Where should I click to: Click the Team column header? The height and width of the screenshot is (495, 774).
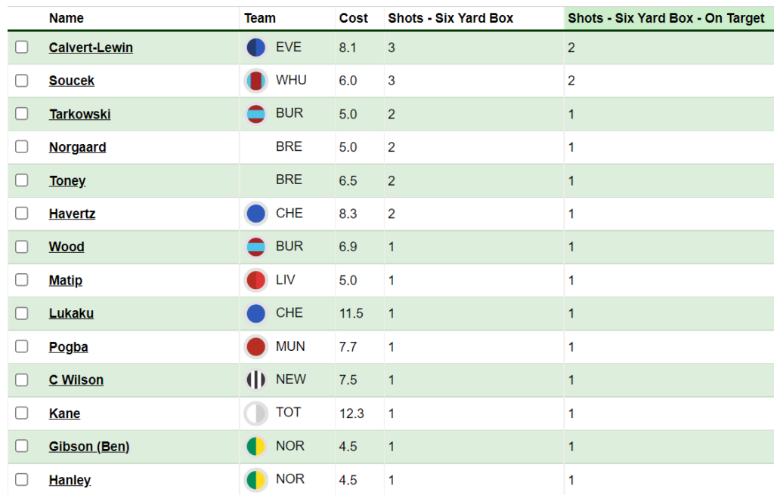pyautogui.click(x=260, y=18)
